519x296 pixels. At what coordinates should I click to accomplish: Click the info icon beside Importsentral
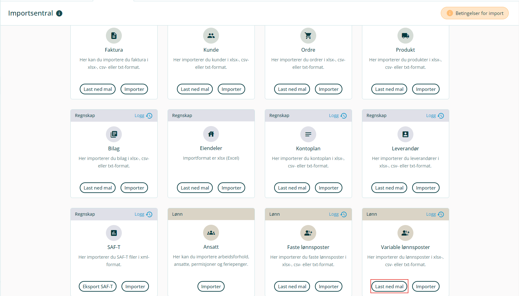point(59,13)
